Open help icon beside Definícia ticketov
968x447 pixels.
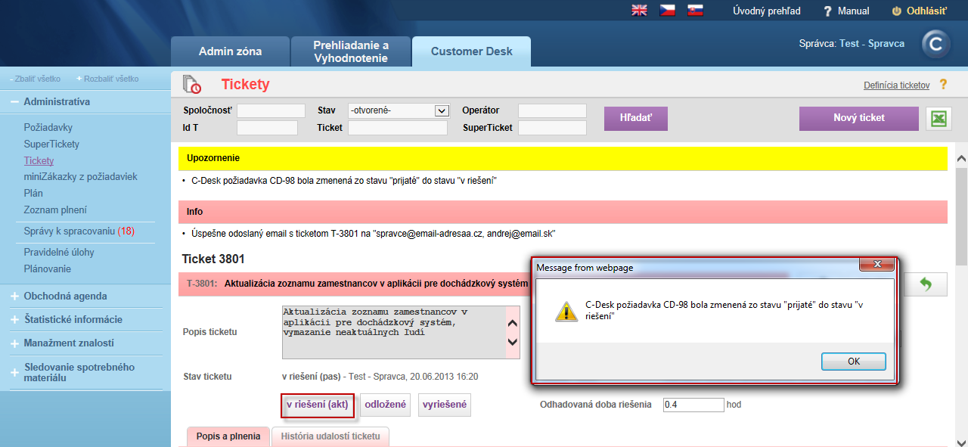(x=943, y=85)
